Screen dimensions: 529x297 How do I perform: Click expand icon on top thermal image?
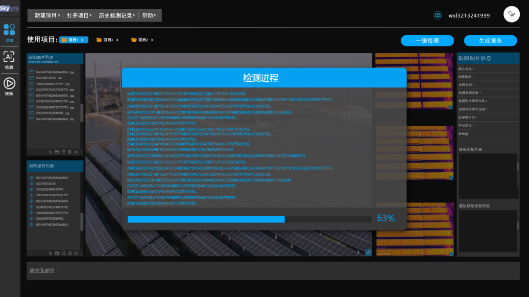point(450,107)
